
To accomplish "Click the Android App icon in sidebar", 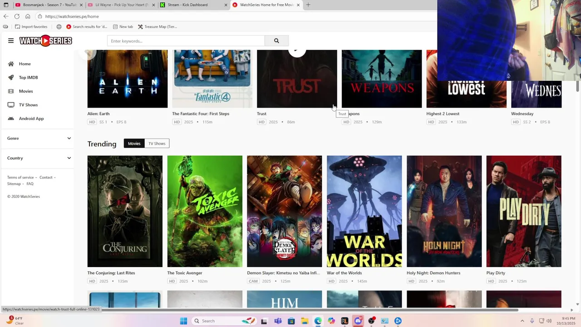I will 11,119.
